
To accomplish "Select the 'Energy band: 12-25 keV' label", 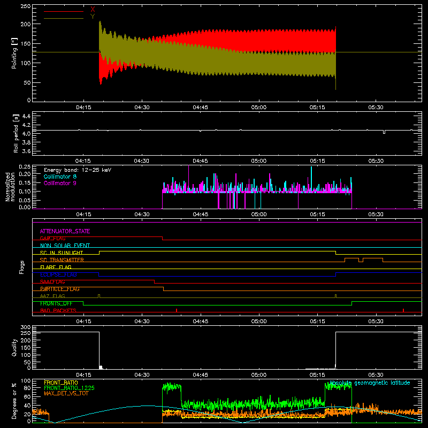I will tap(78, 170).
